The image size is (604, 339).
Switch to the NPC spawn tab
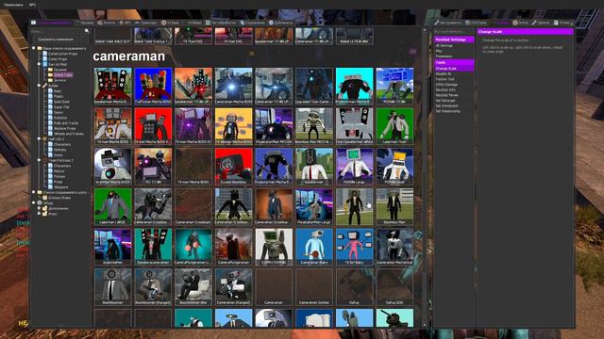tap(126, 23)
